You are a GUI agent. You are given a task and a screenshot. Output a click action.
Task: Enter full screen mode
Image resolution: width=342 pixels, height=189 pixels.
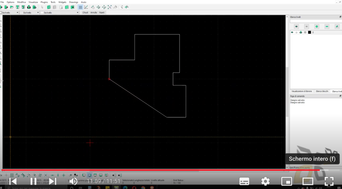click(x=329, y=181)
